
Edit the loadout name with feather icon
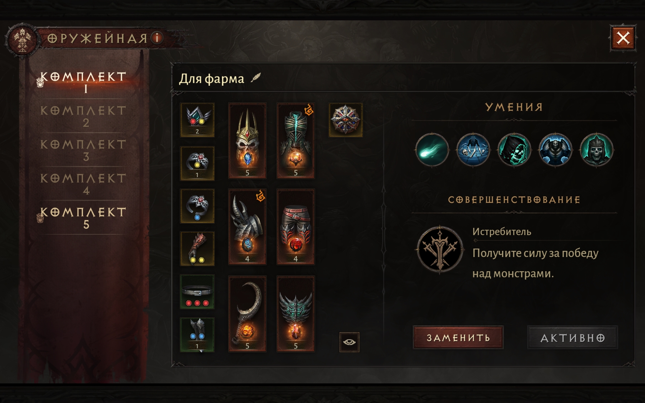(x=256, y=78)
